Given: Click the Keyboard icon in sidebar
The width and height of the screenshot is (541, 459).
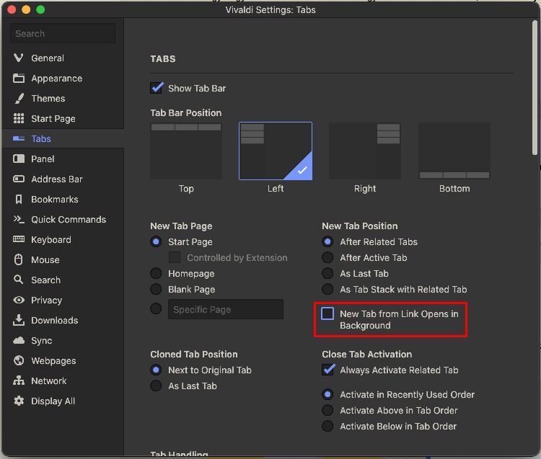Looking at the screenshot, I should (x=19, y=239).
